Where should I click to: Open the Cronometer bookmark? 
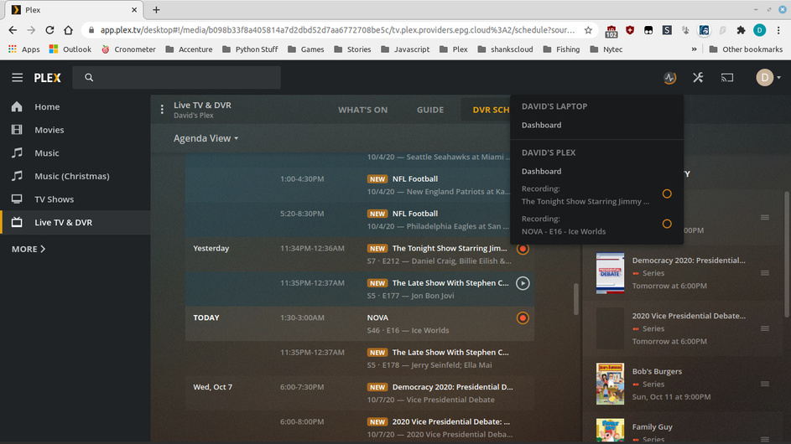coord(128,49)
